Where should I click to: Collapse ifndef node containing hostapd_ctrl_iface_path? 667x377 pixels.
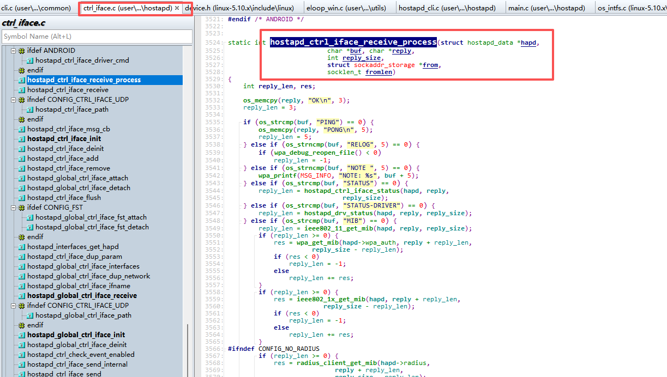[14, 100]
